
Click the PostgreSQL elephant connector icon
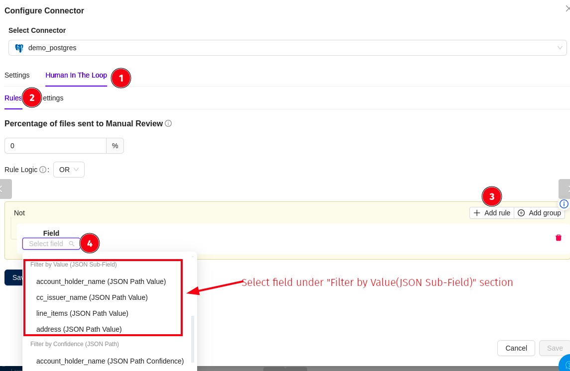coord(19,48)
